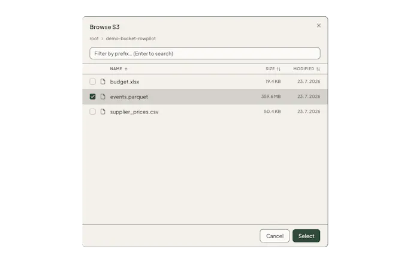Click the 50.4 KB size value
Viewport: 410px width, 264px height.
pos(272,112)
